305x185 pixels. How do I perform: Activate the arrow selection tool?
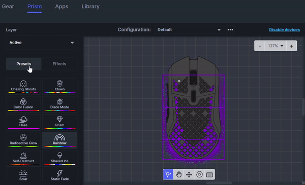point(168,174)
